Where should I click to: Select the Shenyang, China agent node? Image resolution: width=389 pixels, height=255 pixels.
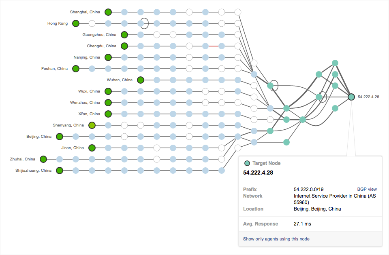92,125
